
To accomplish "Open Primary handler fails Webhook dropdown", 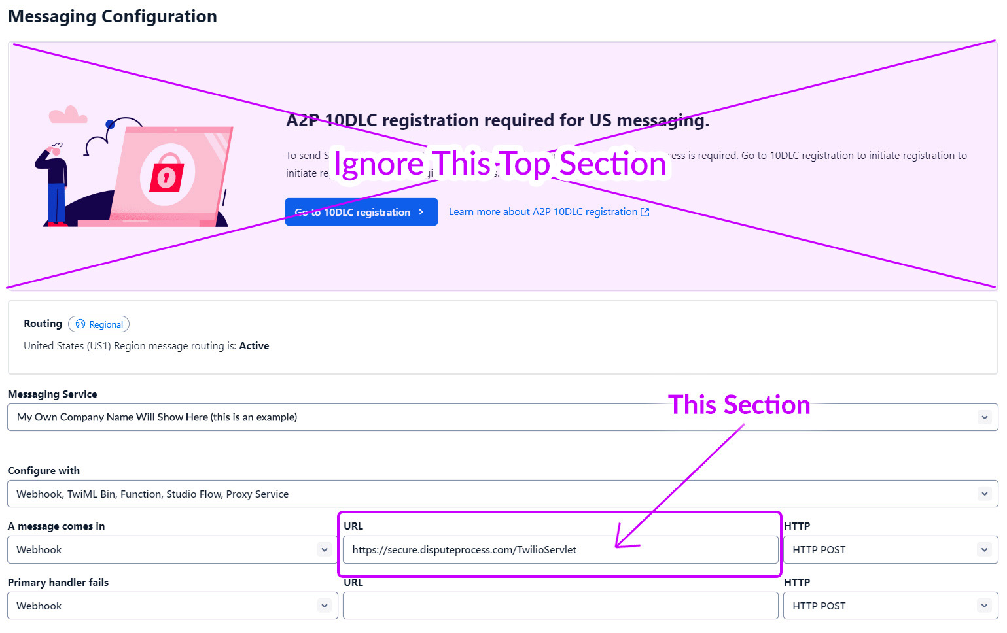I will point(173,606).
